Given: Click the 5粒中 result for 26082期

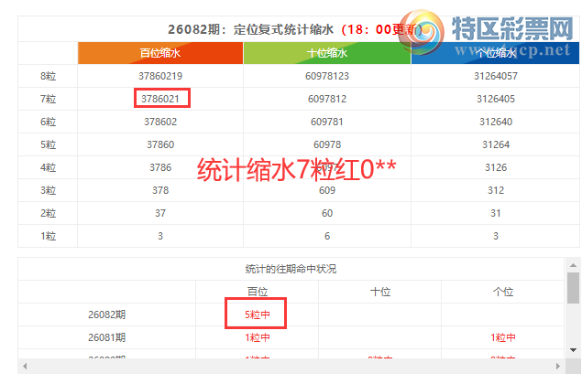Looking at the screenshot, I should click(x=258, y=315).
